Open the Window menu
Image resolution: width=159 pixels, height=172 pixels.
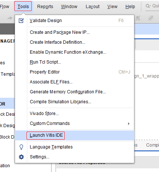click(x=69, y=6)
